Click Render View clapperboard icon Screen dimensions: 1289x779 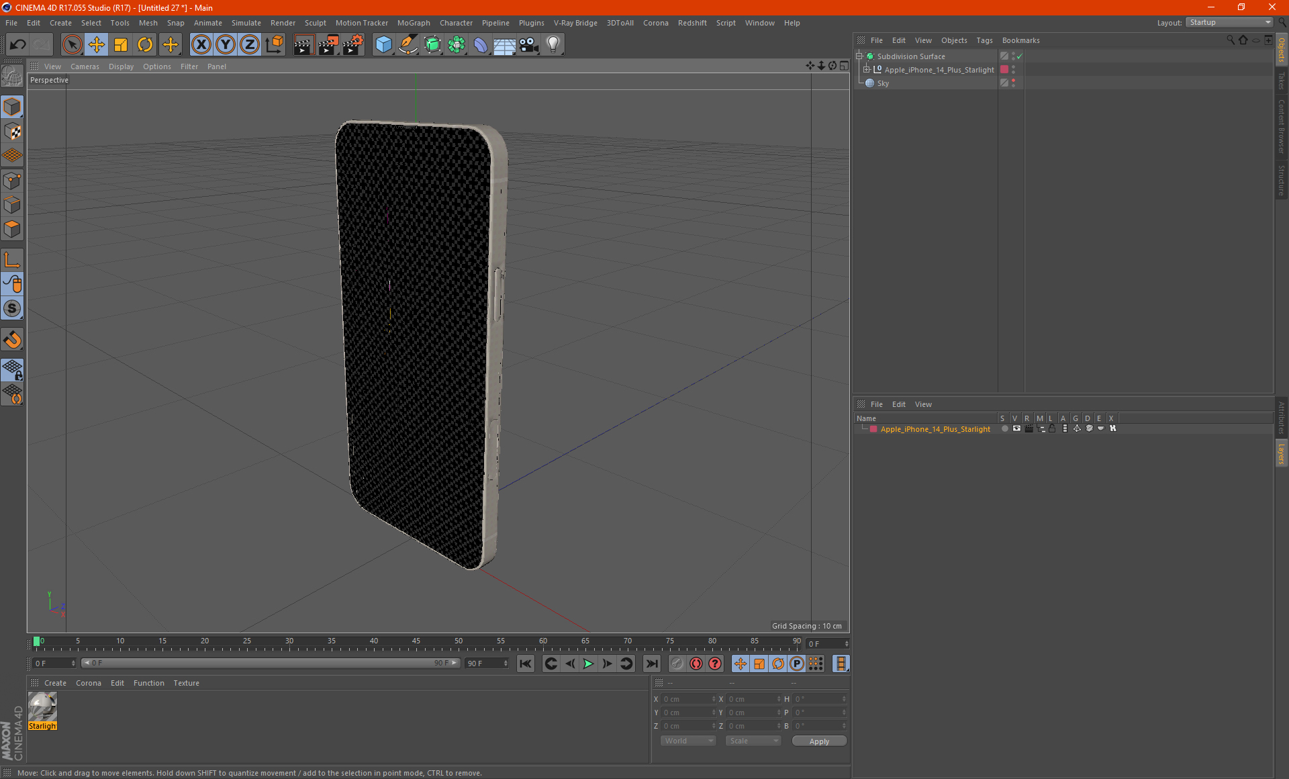(x=303, y=45)
